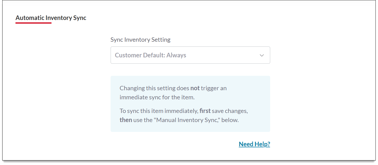This screenshot has width=378, height=165.
Task: Click the "Automatic Inventory Sync" section heading
Action: tap(51, 18)
